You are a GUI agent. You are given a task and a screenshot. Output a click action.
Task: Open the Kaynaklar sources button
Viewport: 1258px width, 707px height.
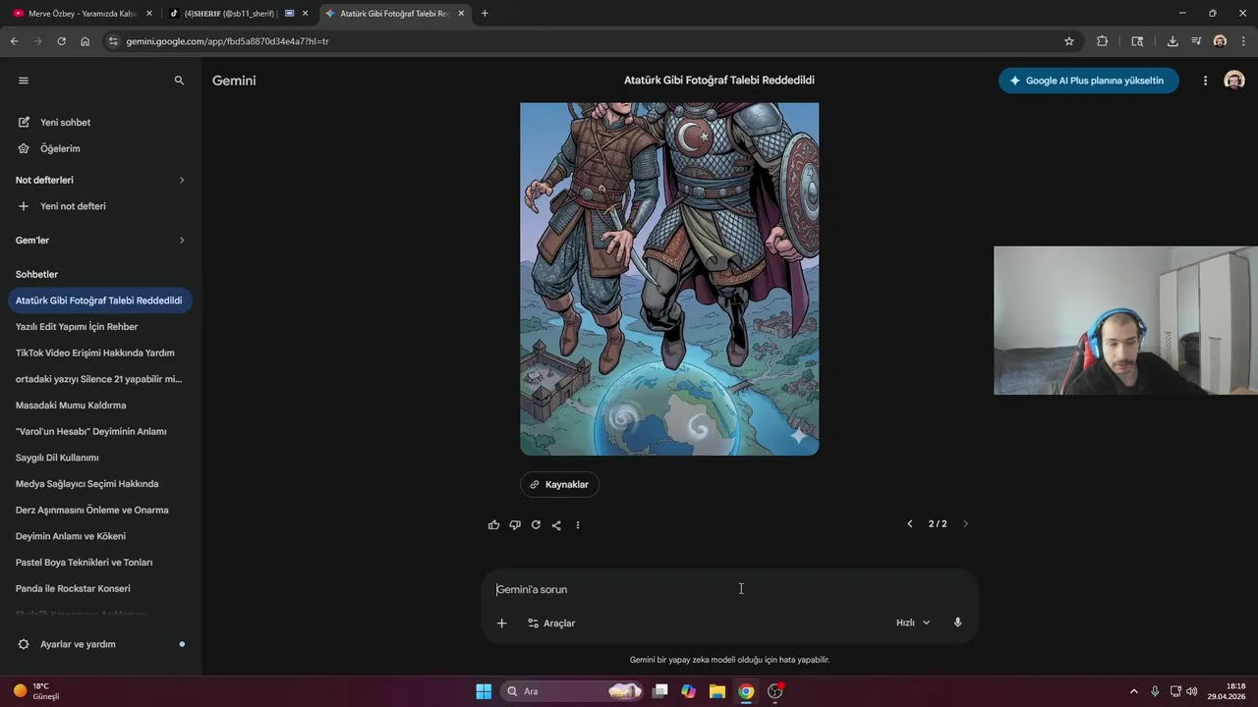[559, 484]
